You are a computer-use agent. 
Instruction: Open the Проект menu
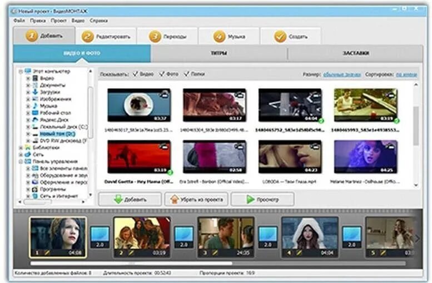pos(58,21)
